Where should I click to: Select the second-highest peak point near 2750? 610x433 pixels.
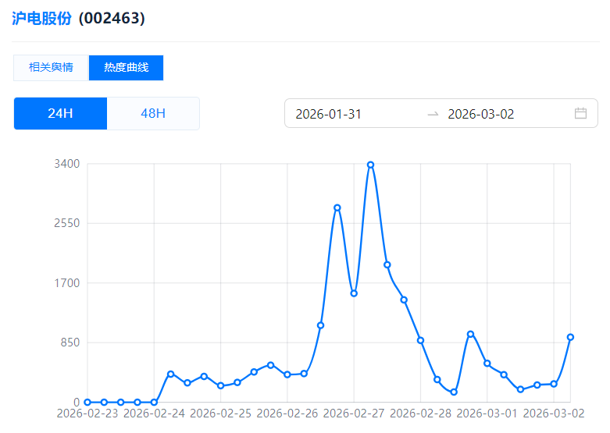pyautogui.click(x=337, y=208)
